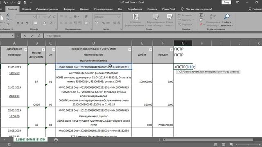Open the font name dropdown

coord(34,17)
